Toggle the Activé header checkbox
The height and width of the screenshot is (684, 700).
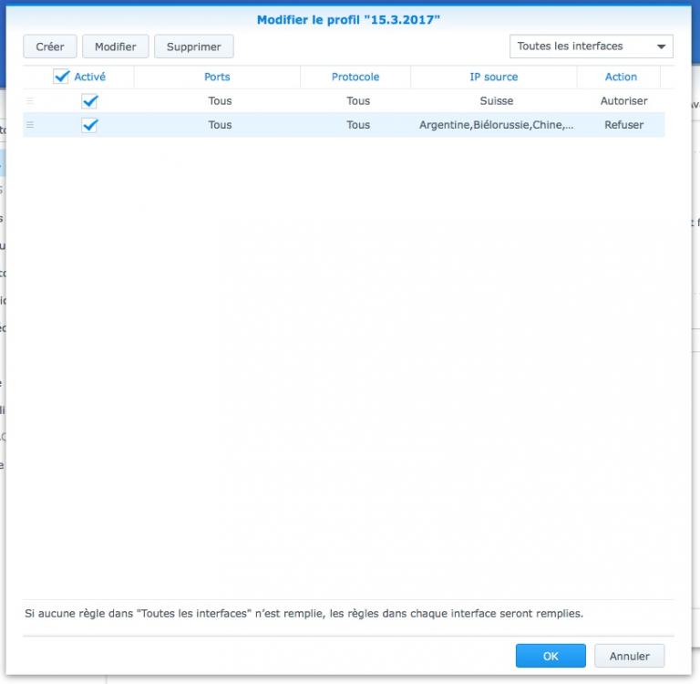click(61, 77)
